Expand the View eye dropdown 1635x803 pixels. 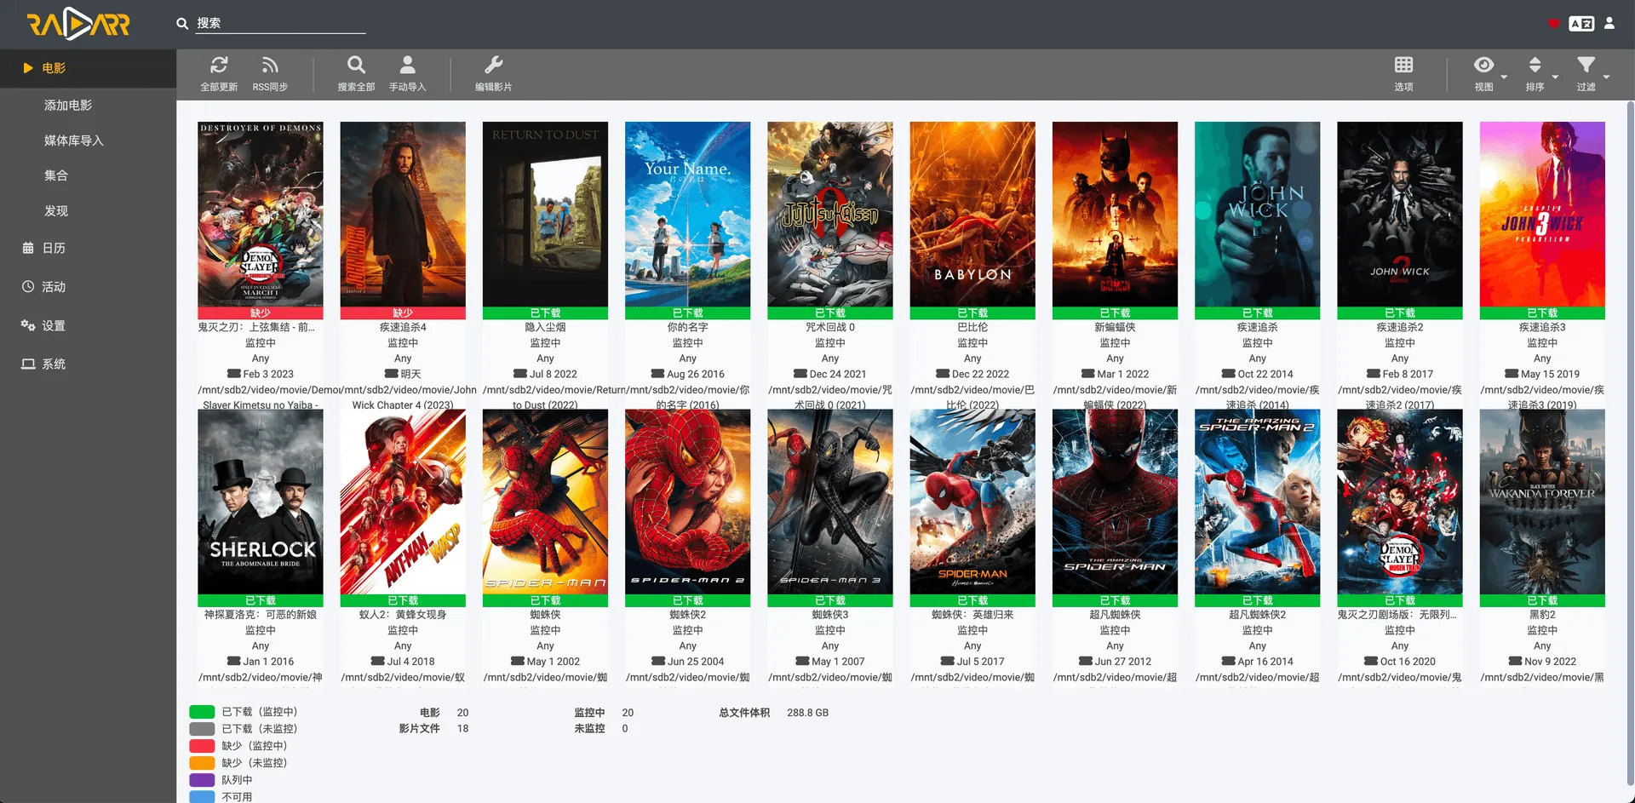point(1484,66)
